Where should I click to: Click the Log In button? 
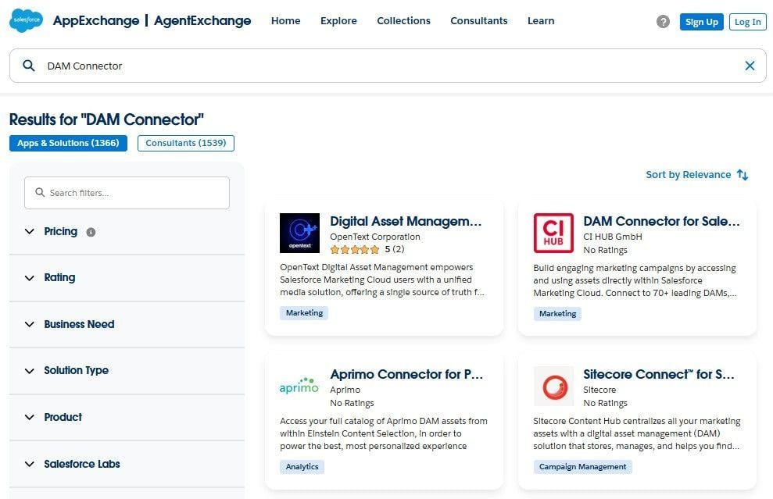747,22
